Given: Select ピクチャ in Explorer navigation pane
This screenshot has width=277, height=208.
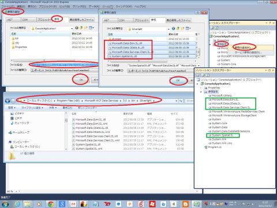Looking at the screenshot, I should [17, 114].
